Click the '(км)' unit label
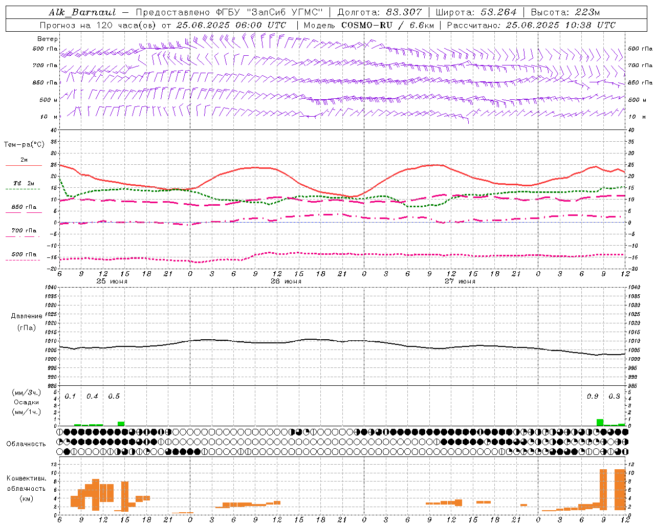The height and width of the screenshot is (524, 655). (x=26, y=498)
